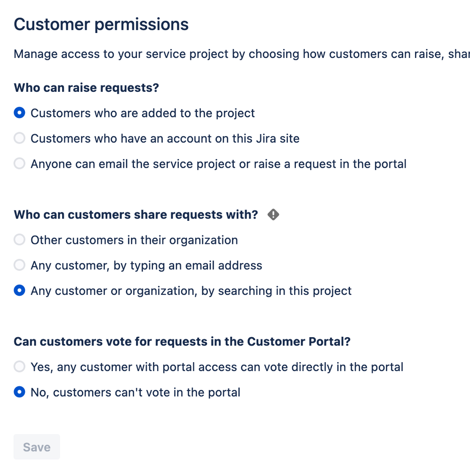The height and width of the screenshot is (462, 470).
Task: Choose 'Yes, any customer with portal access' radio
Action: click(19, 367)
